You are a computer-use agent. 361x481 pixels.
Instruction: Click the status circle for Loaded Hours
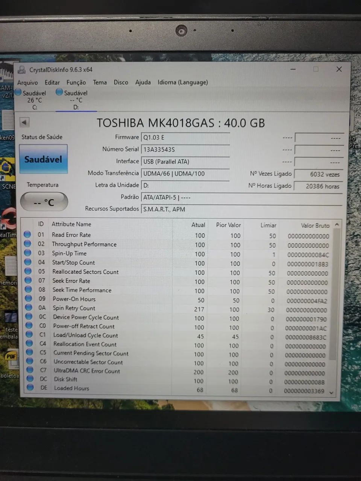(30, 387)
